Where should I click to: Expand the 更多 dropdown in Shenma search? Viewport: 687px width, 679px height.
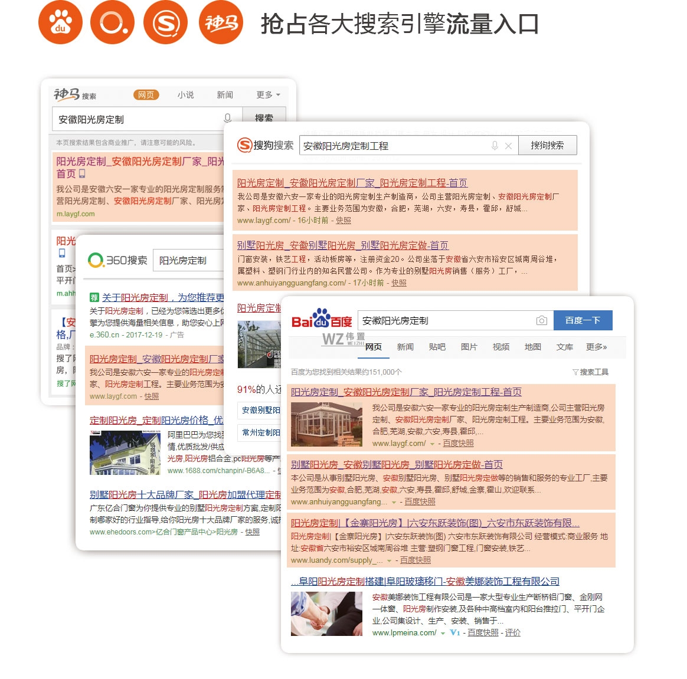click(268, 95)
